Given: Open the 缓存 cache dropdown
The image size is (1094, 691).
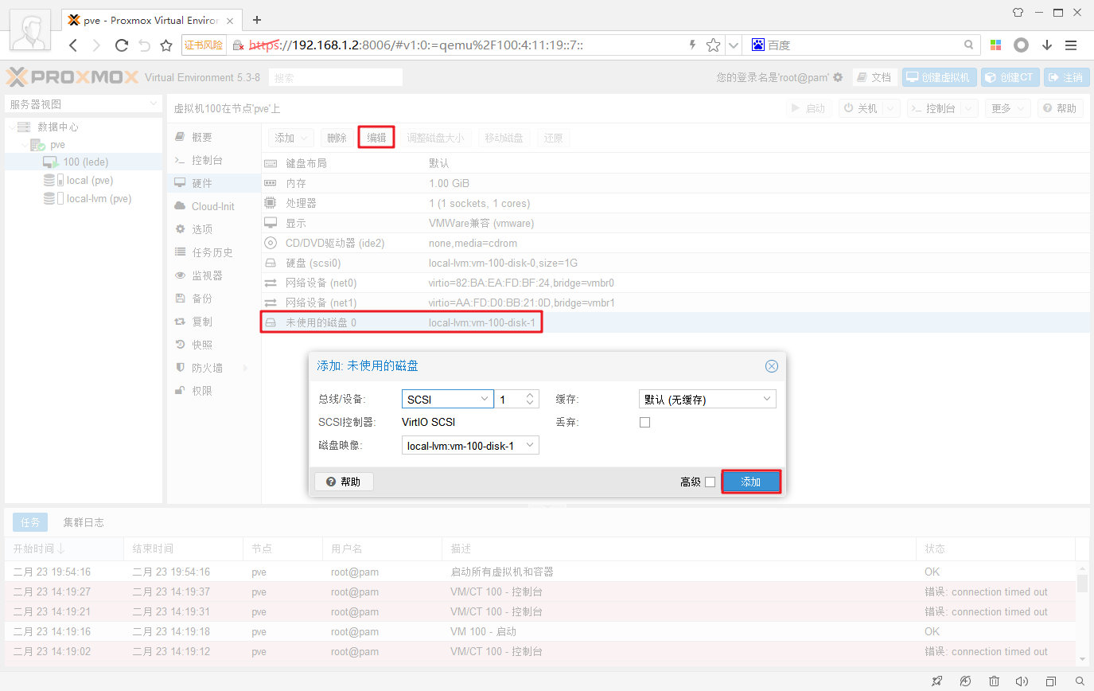Looking at the screenshot, I should (x=767, y=399).
